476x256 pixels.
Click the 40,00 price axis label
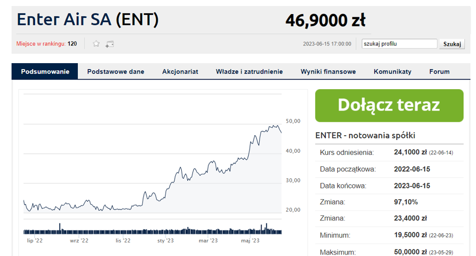(293, 151)
